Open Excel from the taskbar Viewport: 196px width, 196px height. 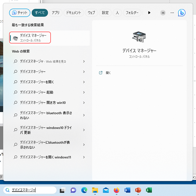tap(149, 190)
